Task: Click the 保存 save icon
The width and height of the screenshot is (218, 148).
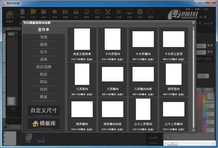Action: [x=44, y=13]
